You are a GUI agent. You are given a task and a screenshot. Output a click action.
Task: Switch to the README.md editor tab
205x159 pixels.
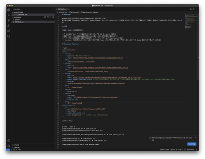coord(62,9)
